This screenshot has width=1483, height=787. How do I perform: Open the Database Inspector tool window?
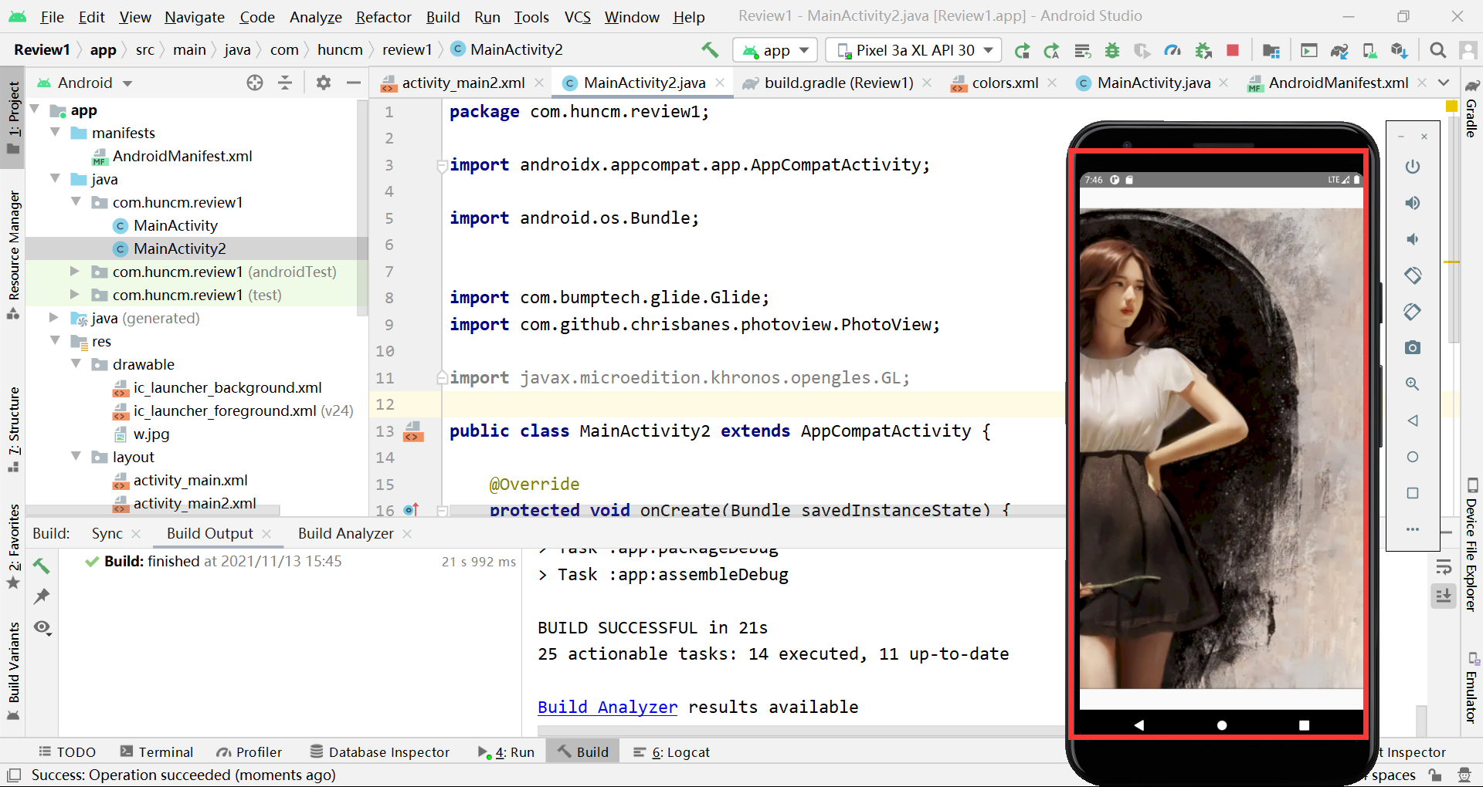coord(380,752)
